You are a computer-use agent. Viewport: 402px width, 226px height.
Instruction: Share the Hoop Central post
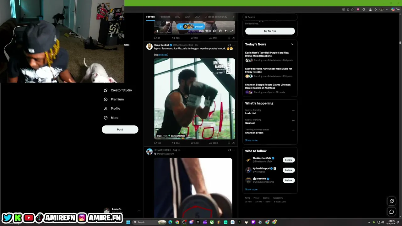click(233, 143)
